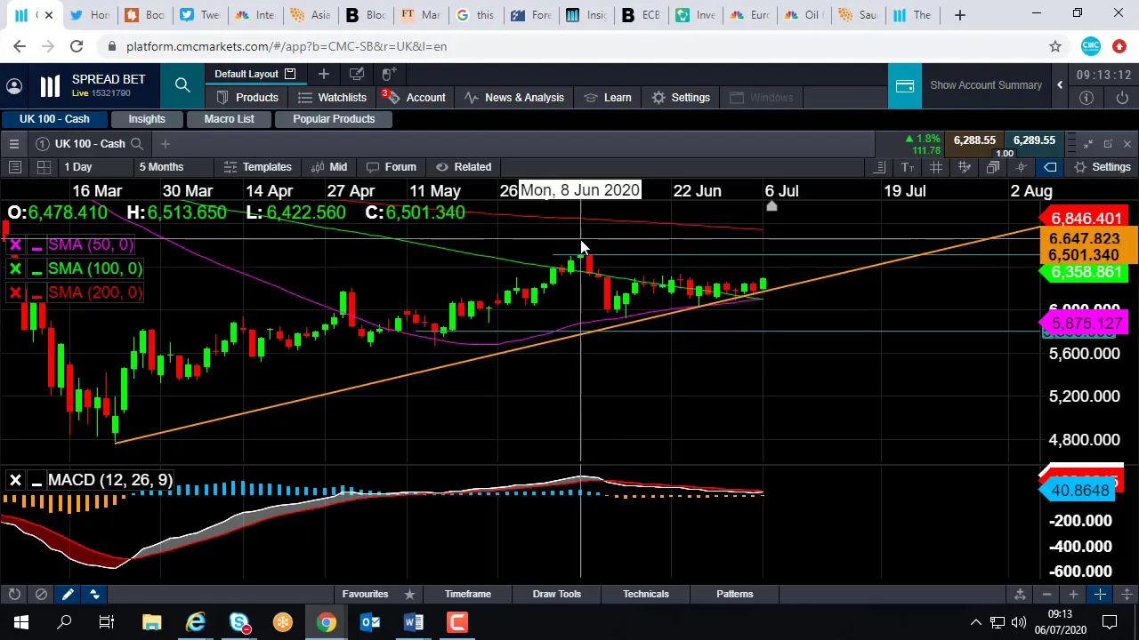Expand the Draw Tools menu
1139x640 pixels.
pyautogui.click(x=557, y=594)
